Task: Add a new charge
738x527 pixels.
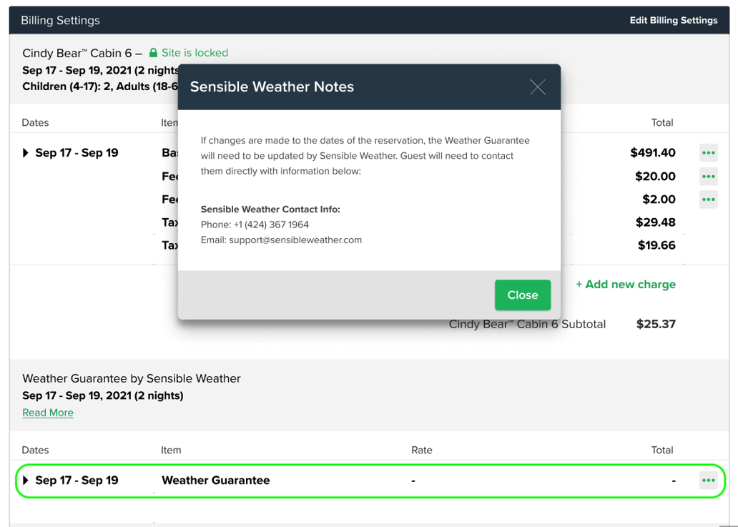Action: (x=625, y=284)
